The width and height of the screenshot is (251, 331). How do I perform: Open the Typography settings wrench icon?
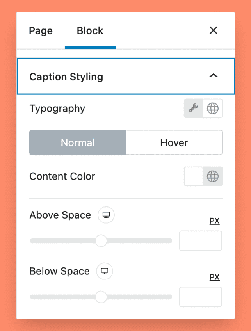(x=194, y=109)
